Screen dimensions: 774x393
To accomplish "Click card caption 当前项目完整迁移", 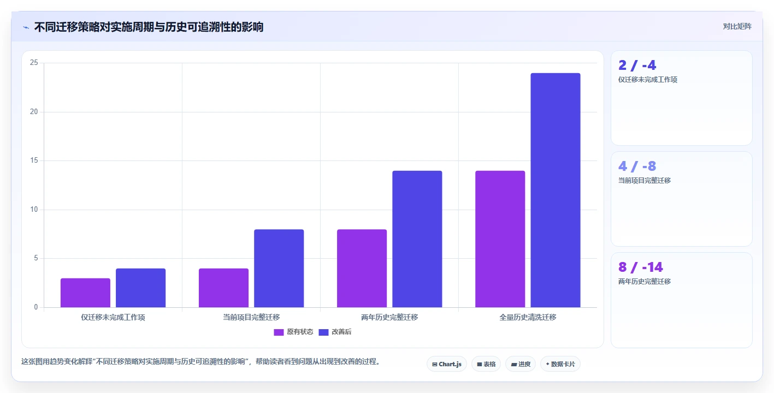I will pos(645,181).
